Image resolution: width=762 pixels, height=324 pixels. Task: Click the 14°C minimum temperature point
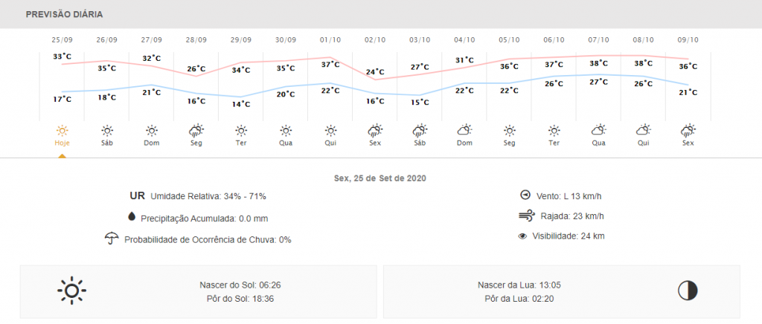click(x=240, y=104)
